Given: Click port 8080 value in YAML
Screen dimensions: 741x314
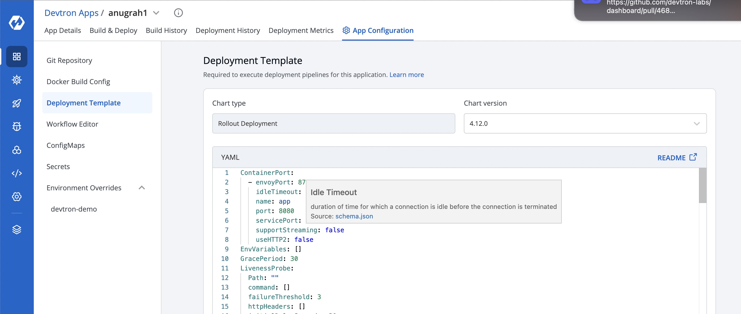Looking at the screenshot, I should tap(286, 211).
